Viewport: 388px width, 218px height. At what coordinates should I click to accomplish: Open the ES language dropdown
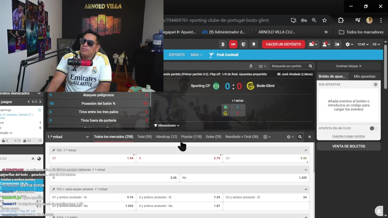tap(376, 44)
